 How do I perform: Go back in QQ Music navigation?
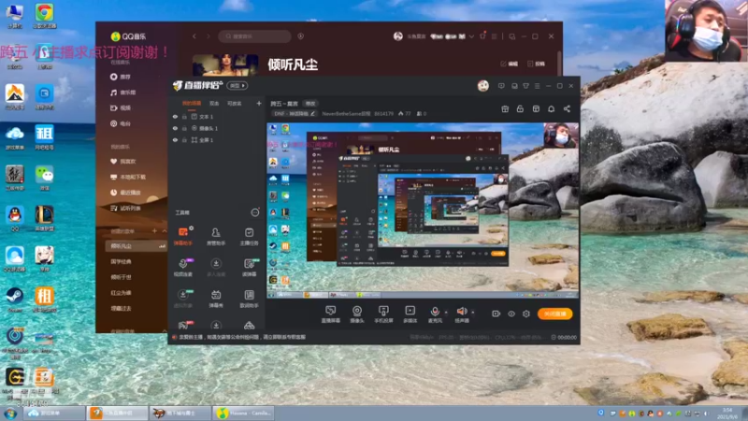click(194, 36)
